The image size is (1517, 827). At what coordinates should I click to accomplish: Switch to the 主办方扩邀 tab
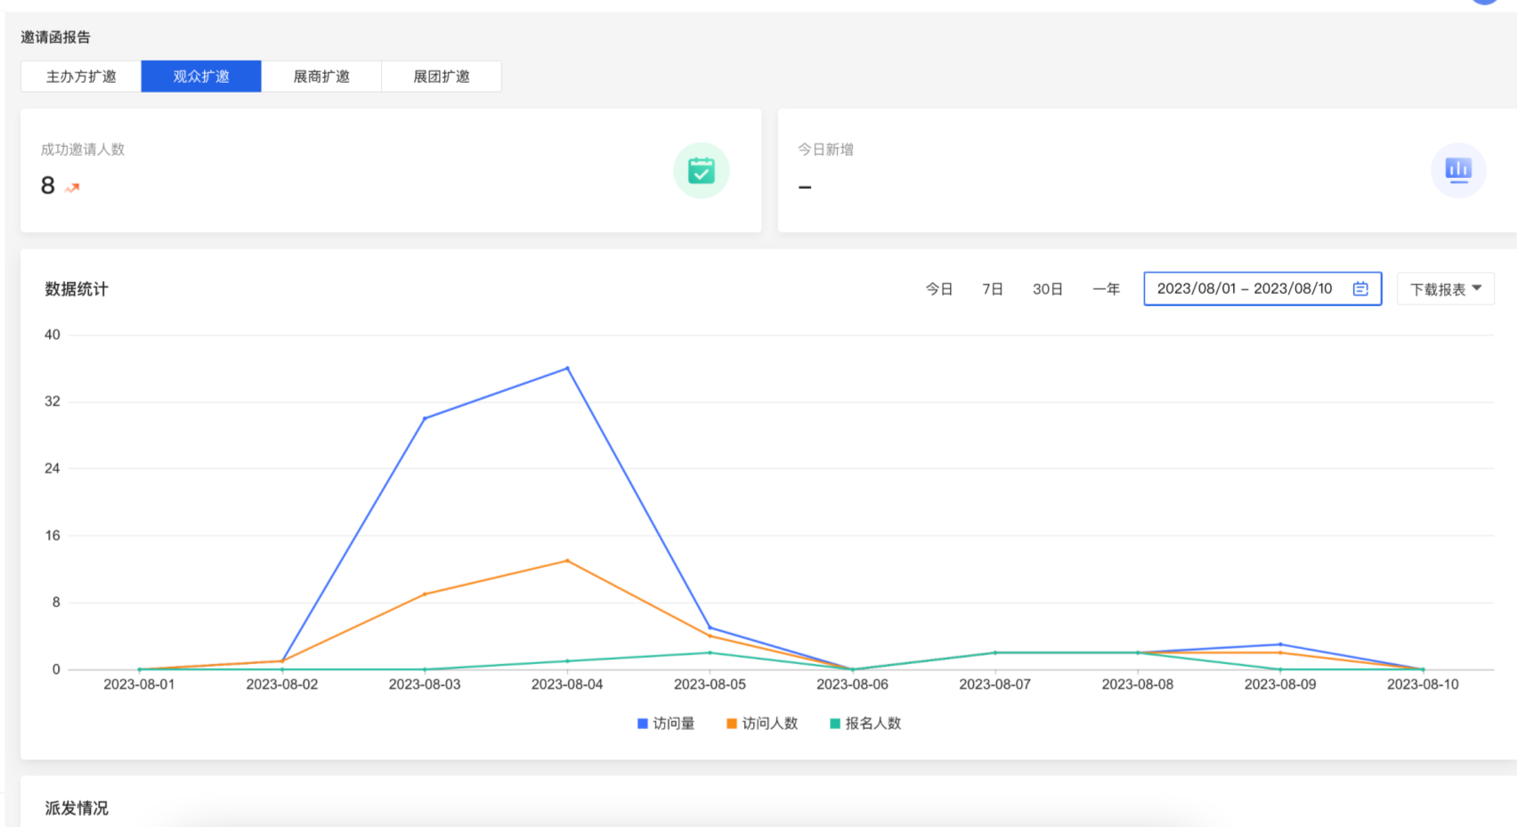click(81, 77)
